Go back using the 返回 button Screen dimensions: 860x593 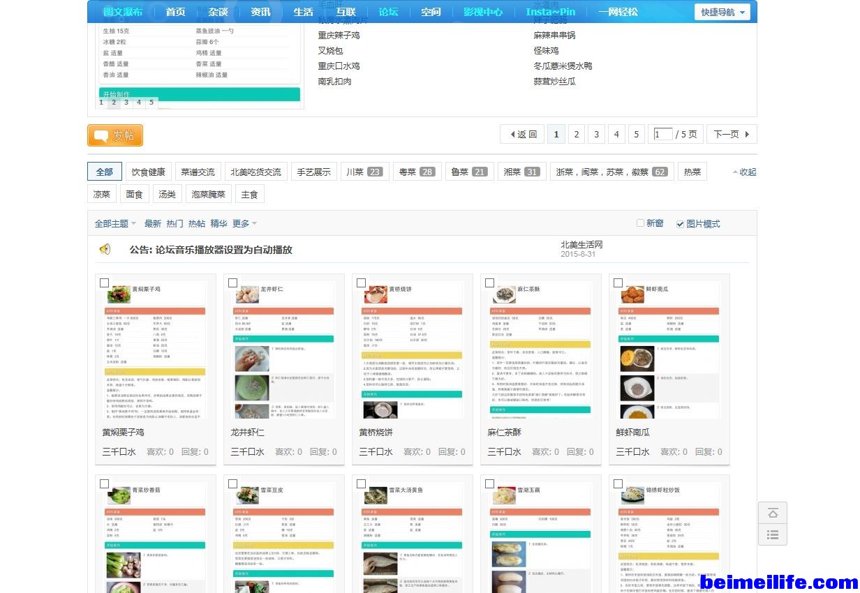click(x=521, y=134)
